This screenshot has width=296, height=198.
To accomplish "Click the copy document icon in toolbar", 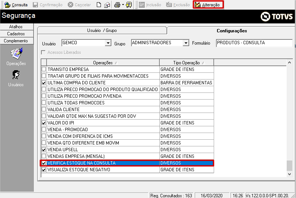I will (x=107, y=5).
